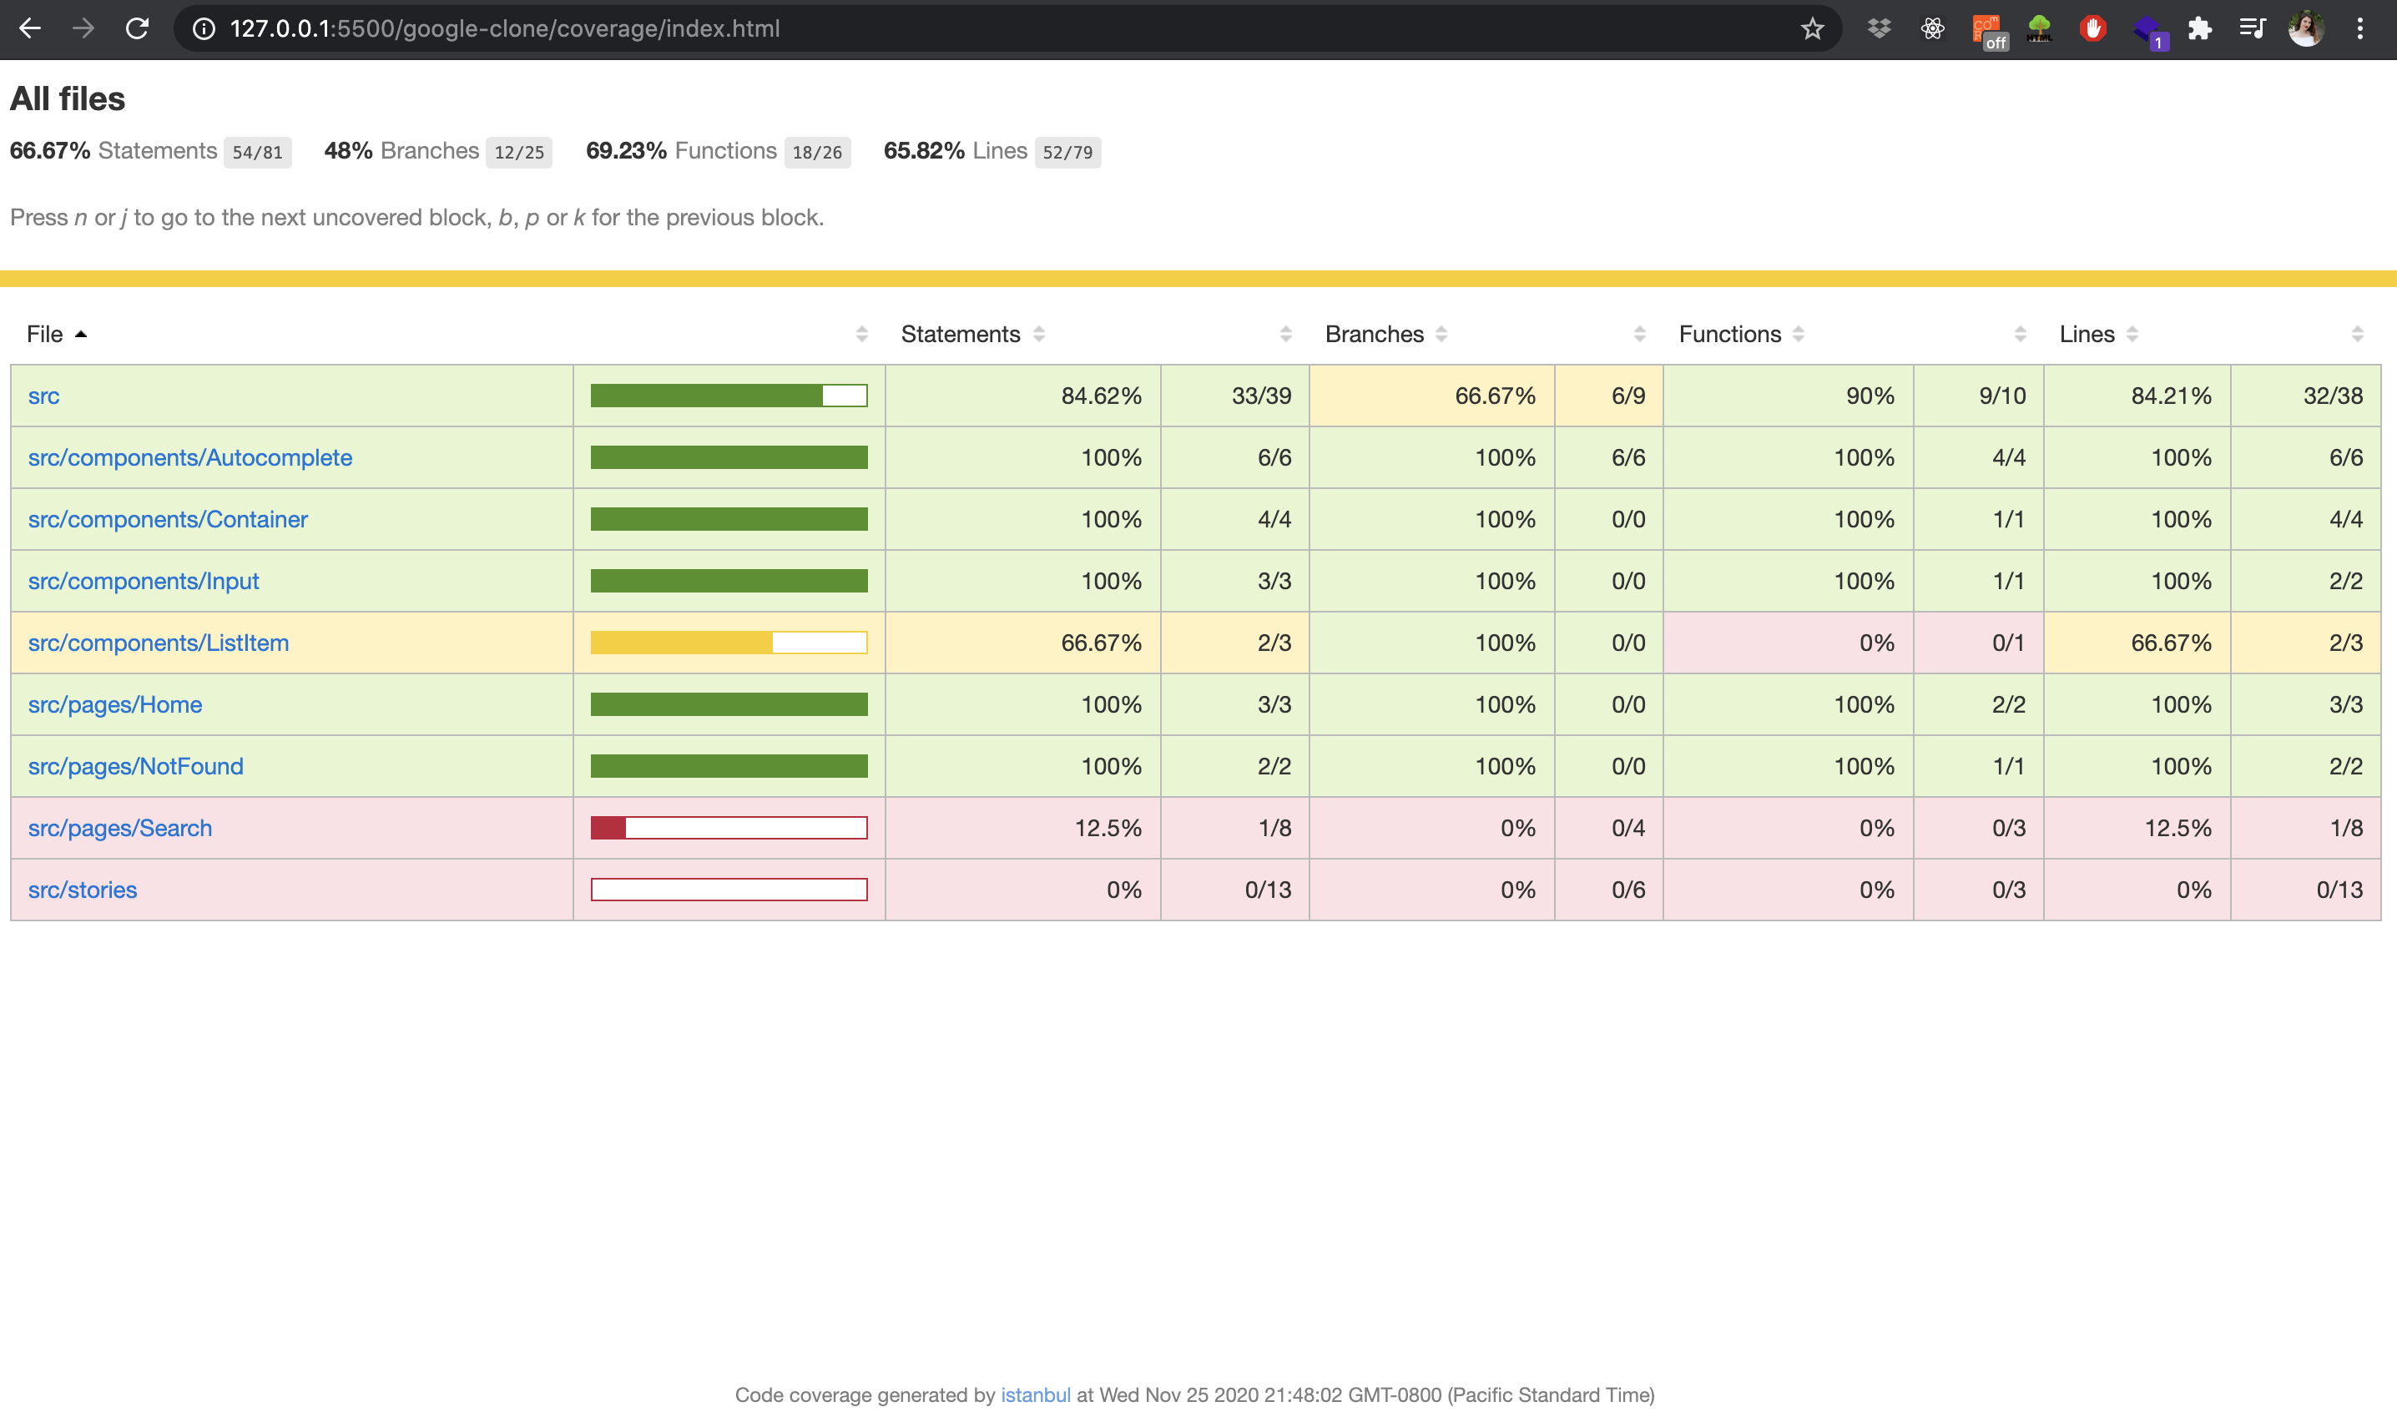The image size is (2397, 1427).
Task: Click ListItem row 0/1 functions cell
Action: click(x=1979, y=643)
